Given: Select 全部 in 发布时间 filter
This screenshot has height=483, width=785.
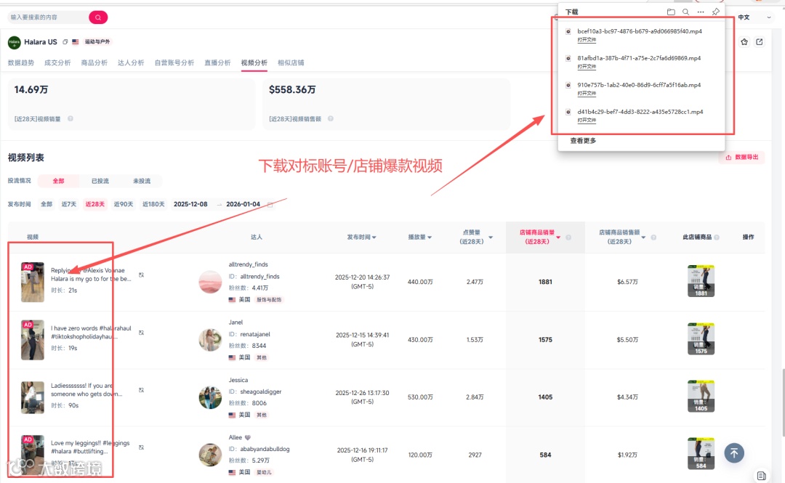Looking at the screenshot, I should pyautogui.click(x=47, y=204).
